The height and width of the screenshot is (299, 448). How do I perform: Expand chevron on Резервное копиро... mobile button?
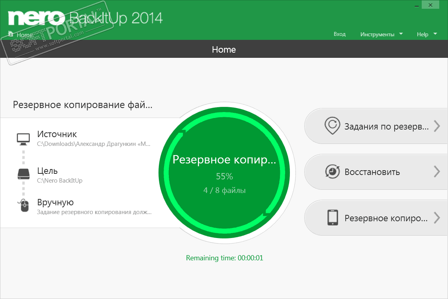click(x=437, y=218)
